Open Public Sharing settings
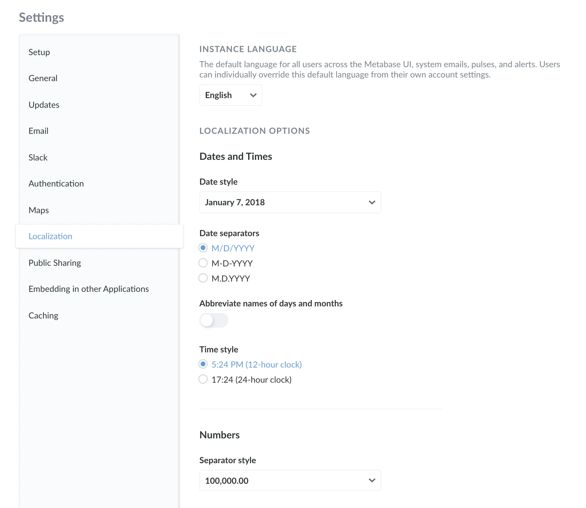 55,262
